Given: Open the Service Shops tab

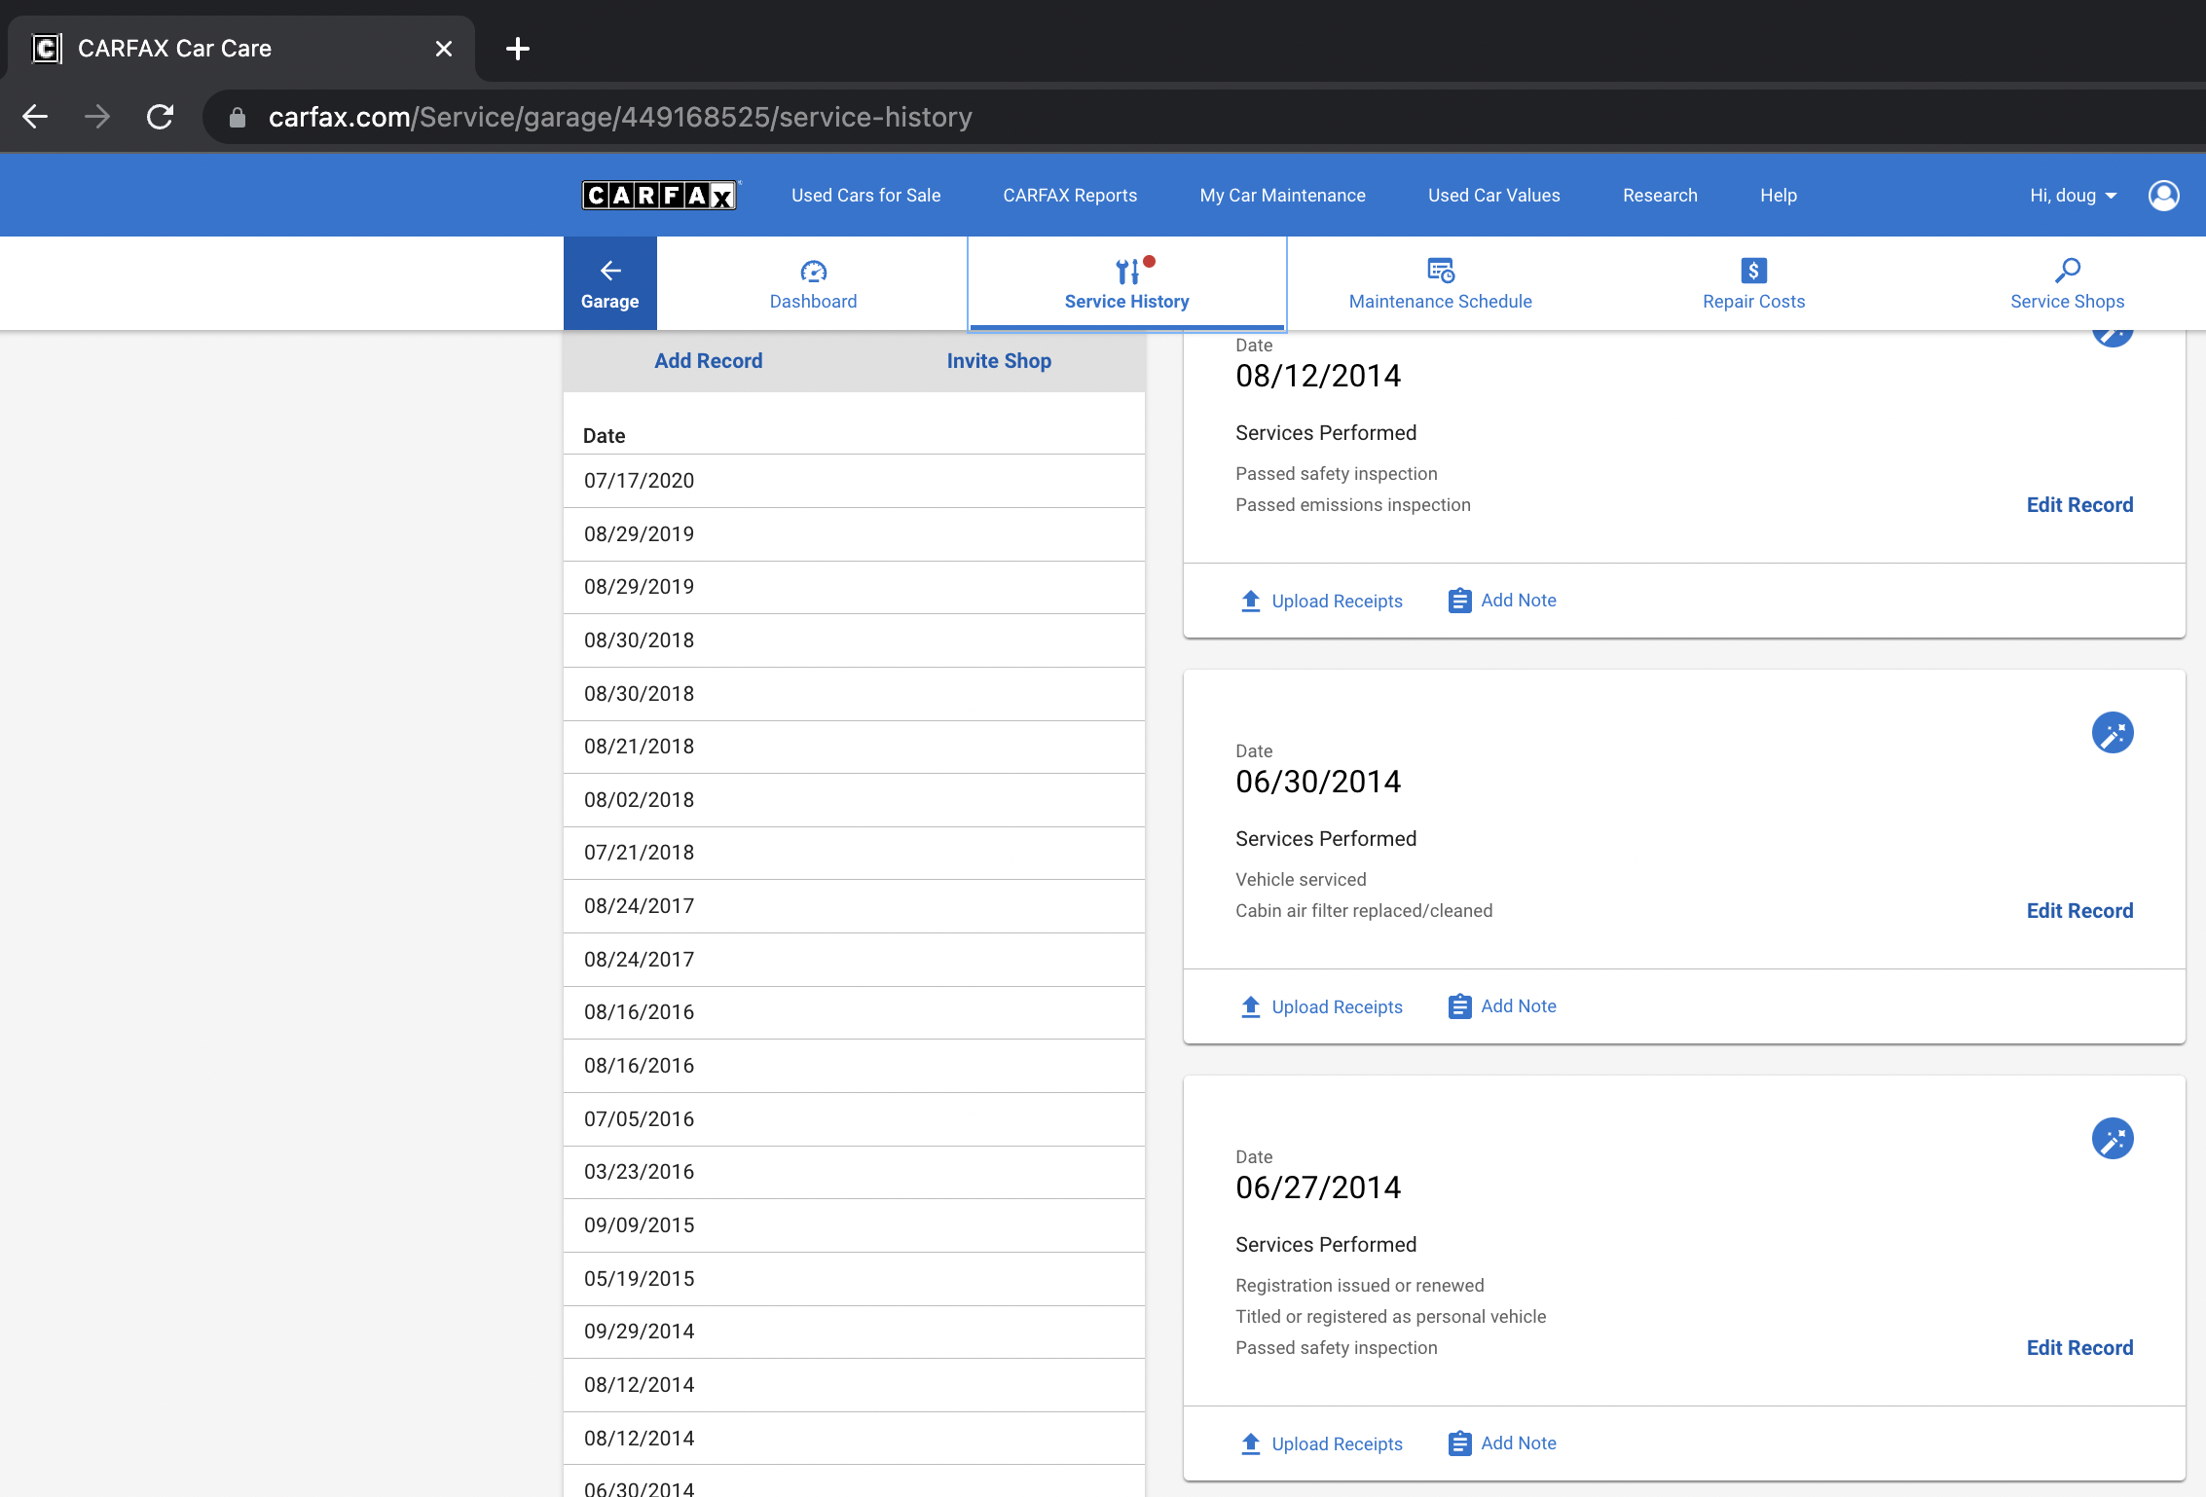Looking at the screenshot, I should click(2067, 283).
